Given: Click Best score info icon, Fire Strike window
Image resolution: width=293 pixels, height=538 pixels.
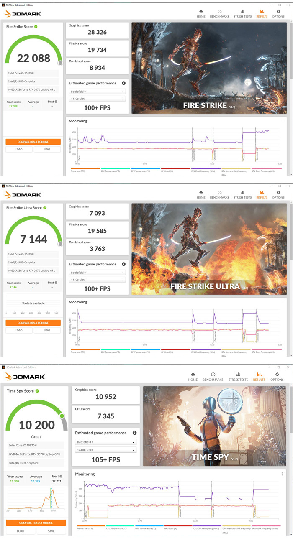Looking at the screenshot, I should click(x=56, y=102).
